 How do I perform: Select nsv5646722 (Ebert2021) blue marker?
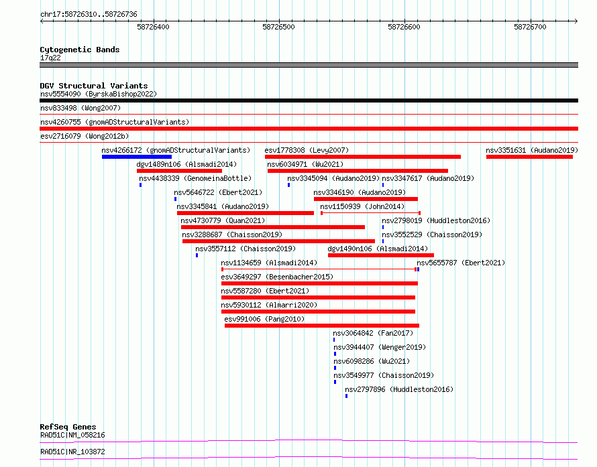coord(175,199)
